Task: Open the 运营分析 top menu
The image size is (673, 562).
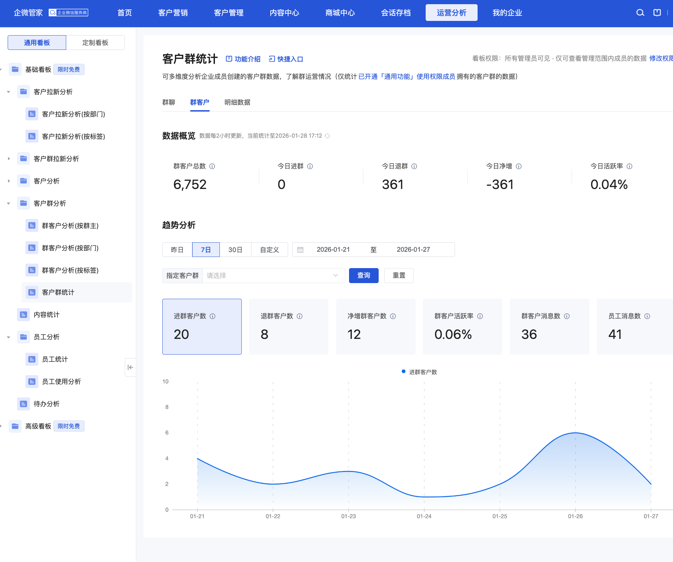Action: point(451,13)
